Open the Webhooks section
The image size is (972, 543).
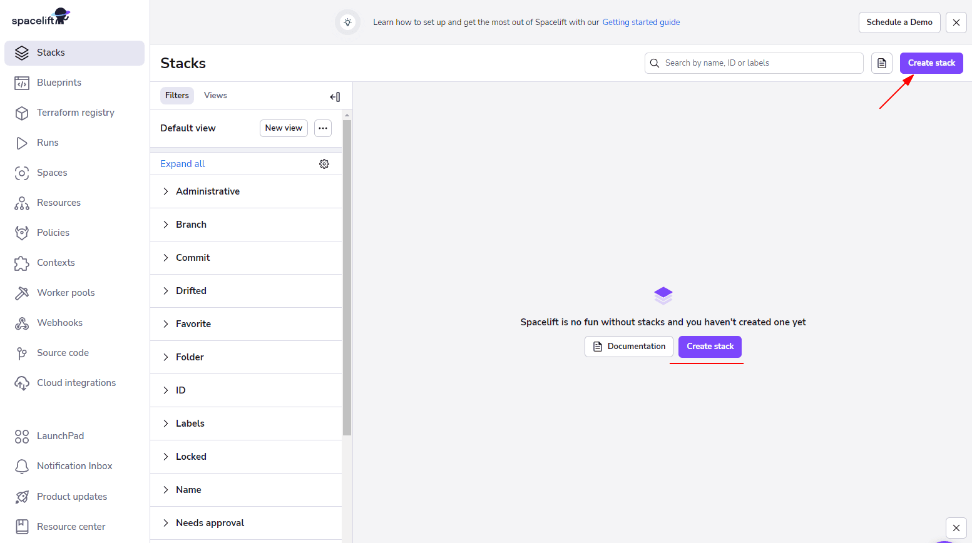coord(59,322)
